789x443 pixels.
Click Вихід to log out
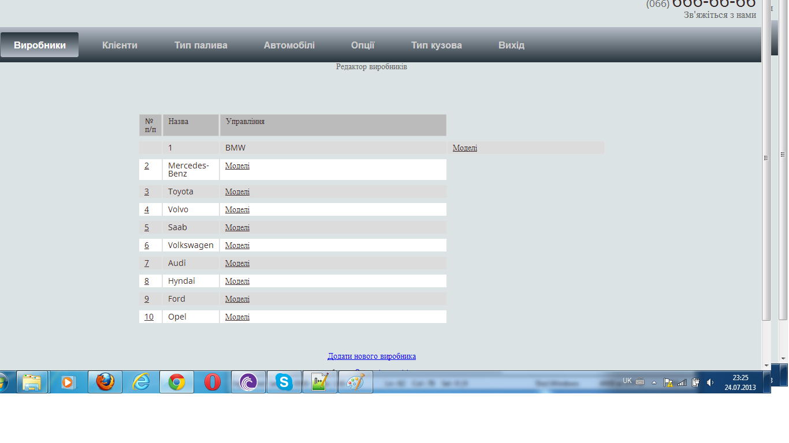(x=512, y=45)
